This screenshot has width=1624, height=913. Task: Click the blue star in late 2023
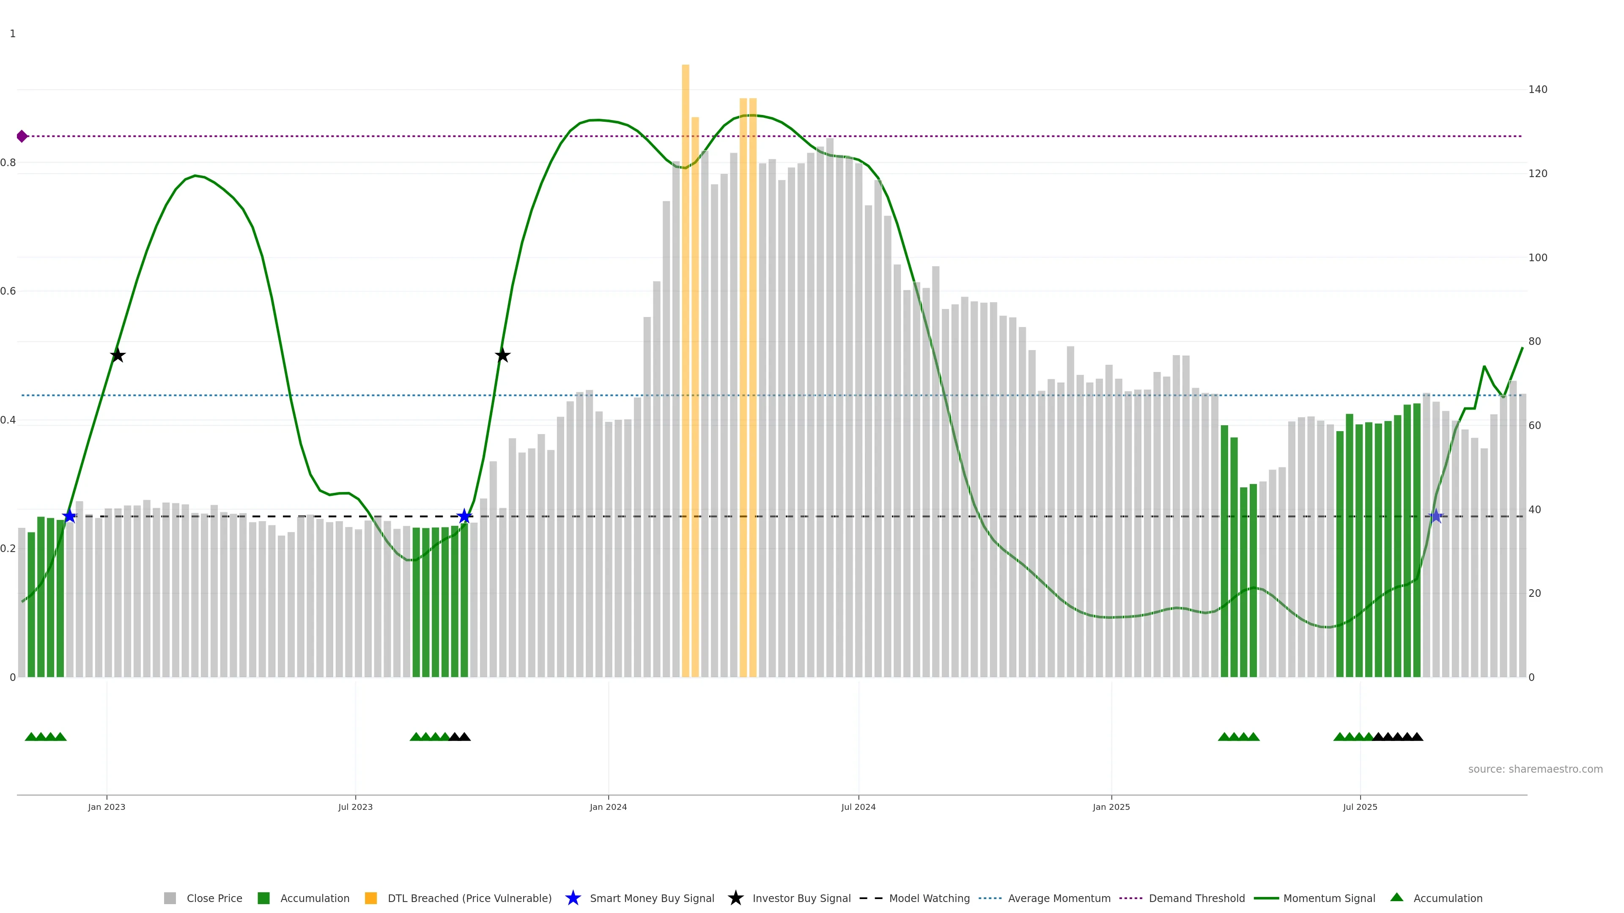point(464,516)
